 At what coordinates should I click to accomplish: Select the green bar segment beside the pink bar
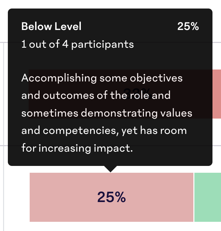(x=208, y=197)
